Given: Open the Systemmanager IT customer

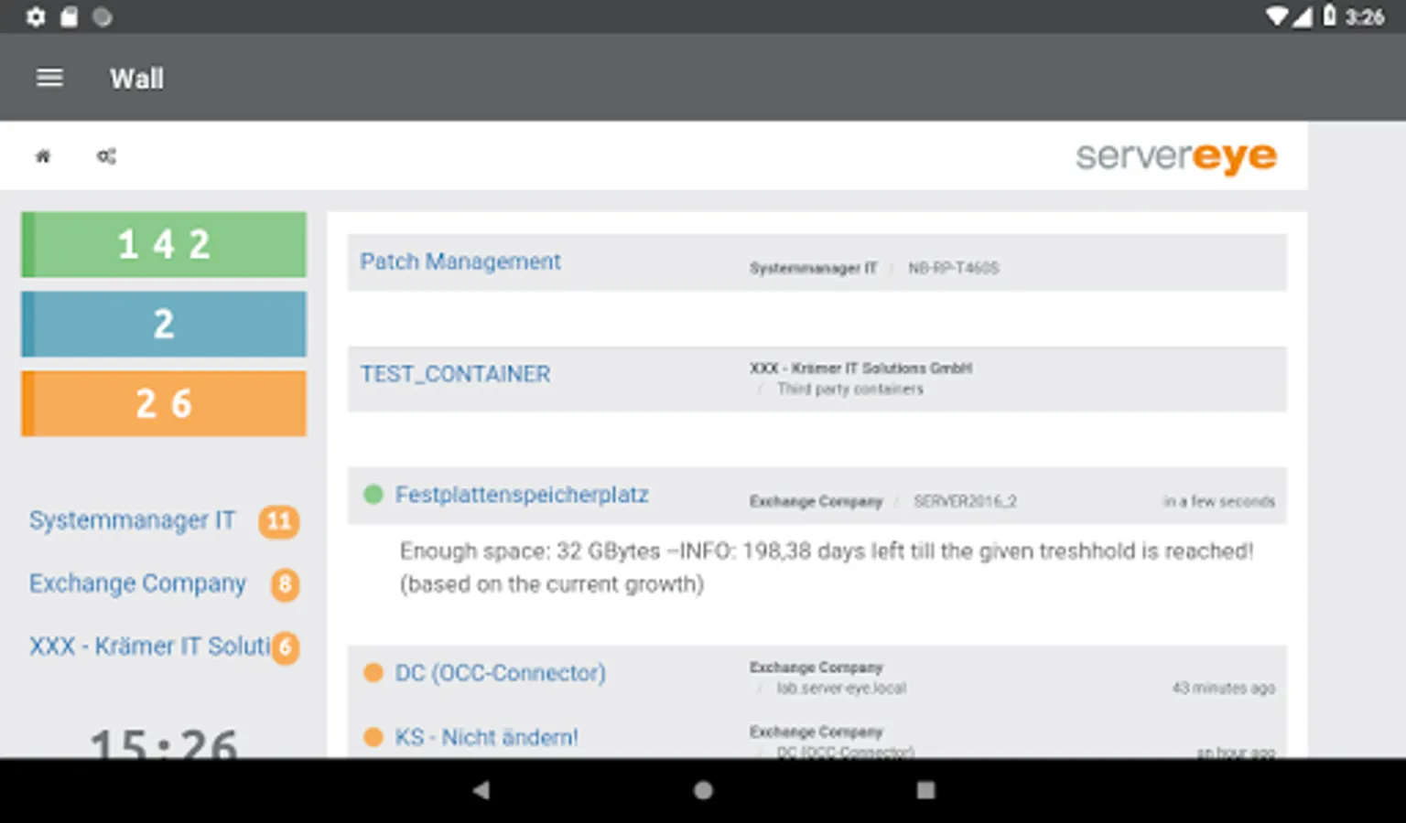Looking at the screenshot, I should 132,520.
